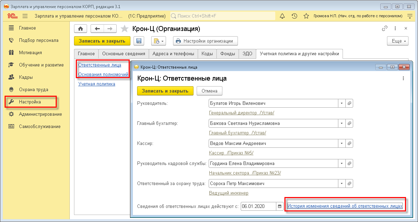Open Основания полномочий link
418x222 pixels.
pyautogui.click(x=103, y=75)
